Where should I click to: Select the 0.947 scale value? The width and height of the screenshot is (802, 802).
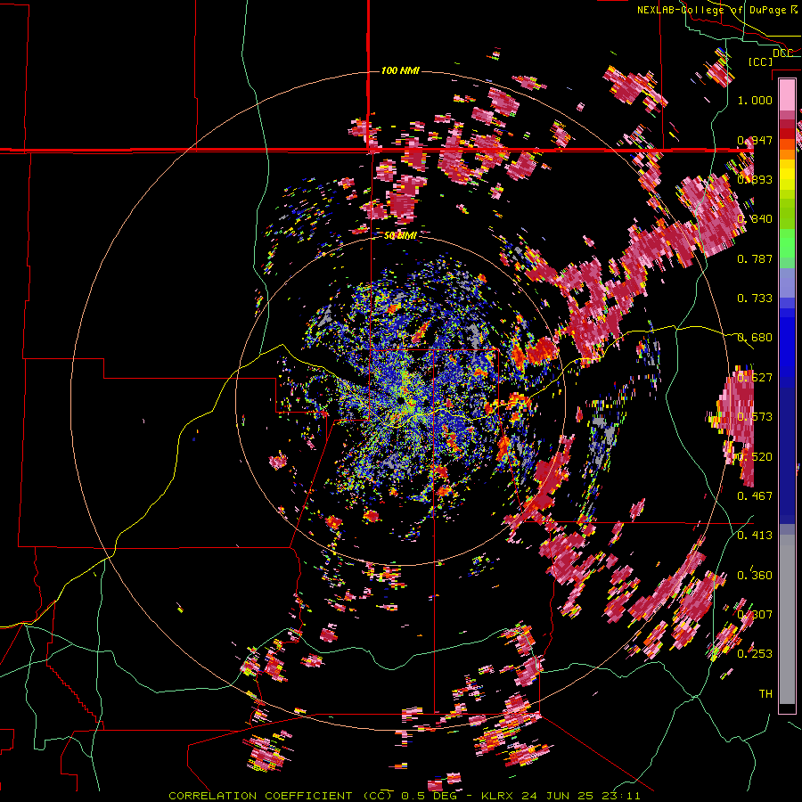point(755,140)
